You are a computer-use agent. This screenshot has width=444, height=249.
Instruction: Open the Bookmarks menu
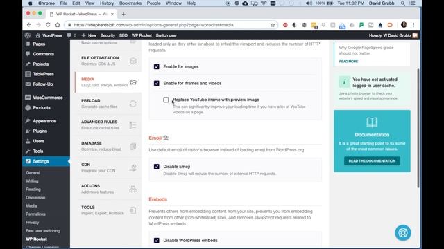(x=130, y=3)
